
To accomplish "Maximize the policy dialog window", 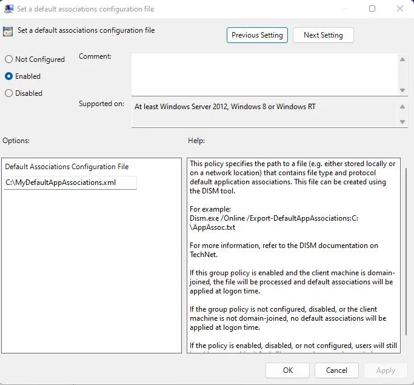I will tap(372, 8).
